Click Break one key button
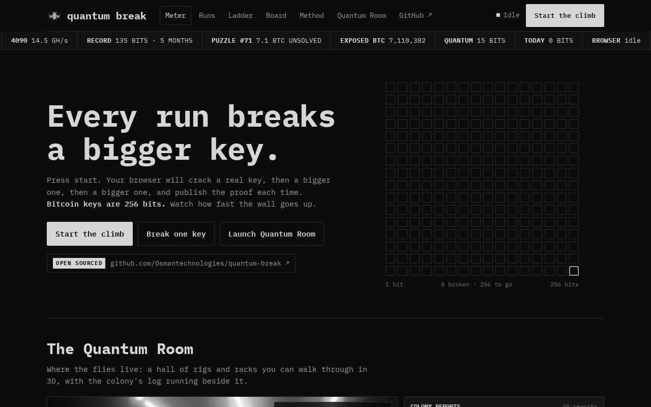Image resolution: width=651 pixels, height=407 pixels. tap(176, 234)
